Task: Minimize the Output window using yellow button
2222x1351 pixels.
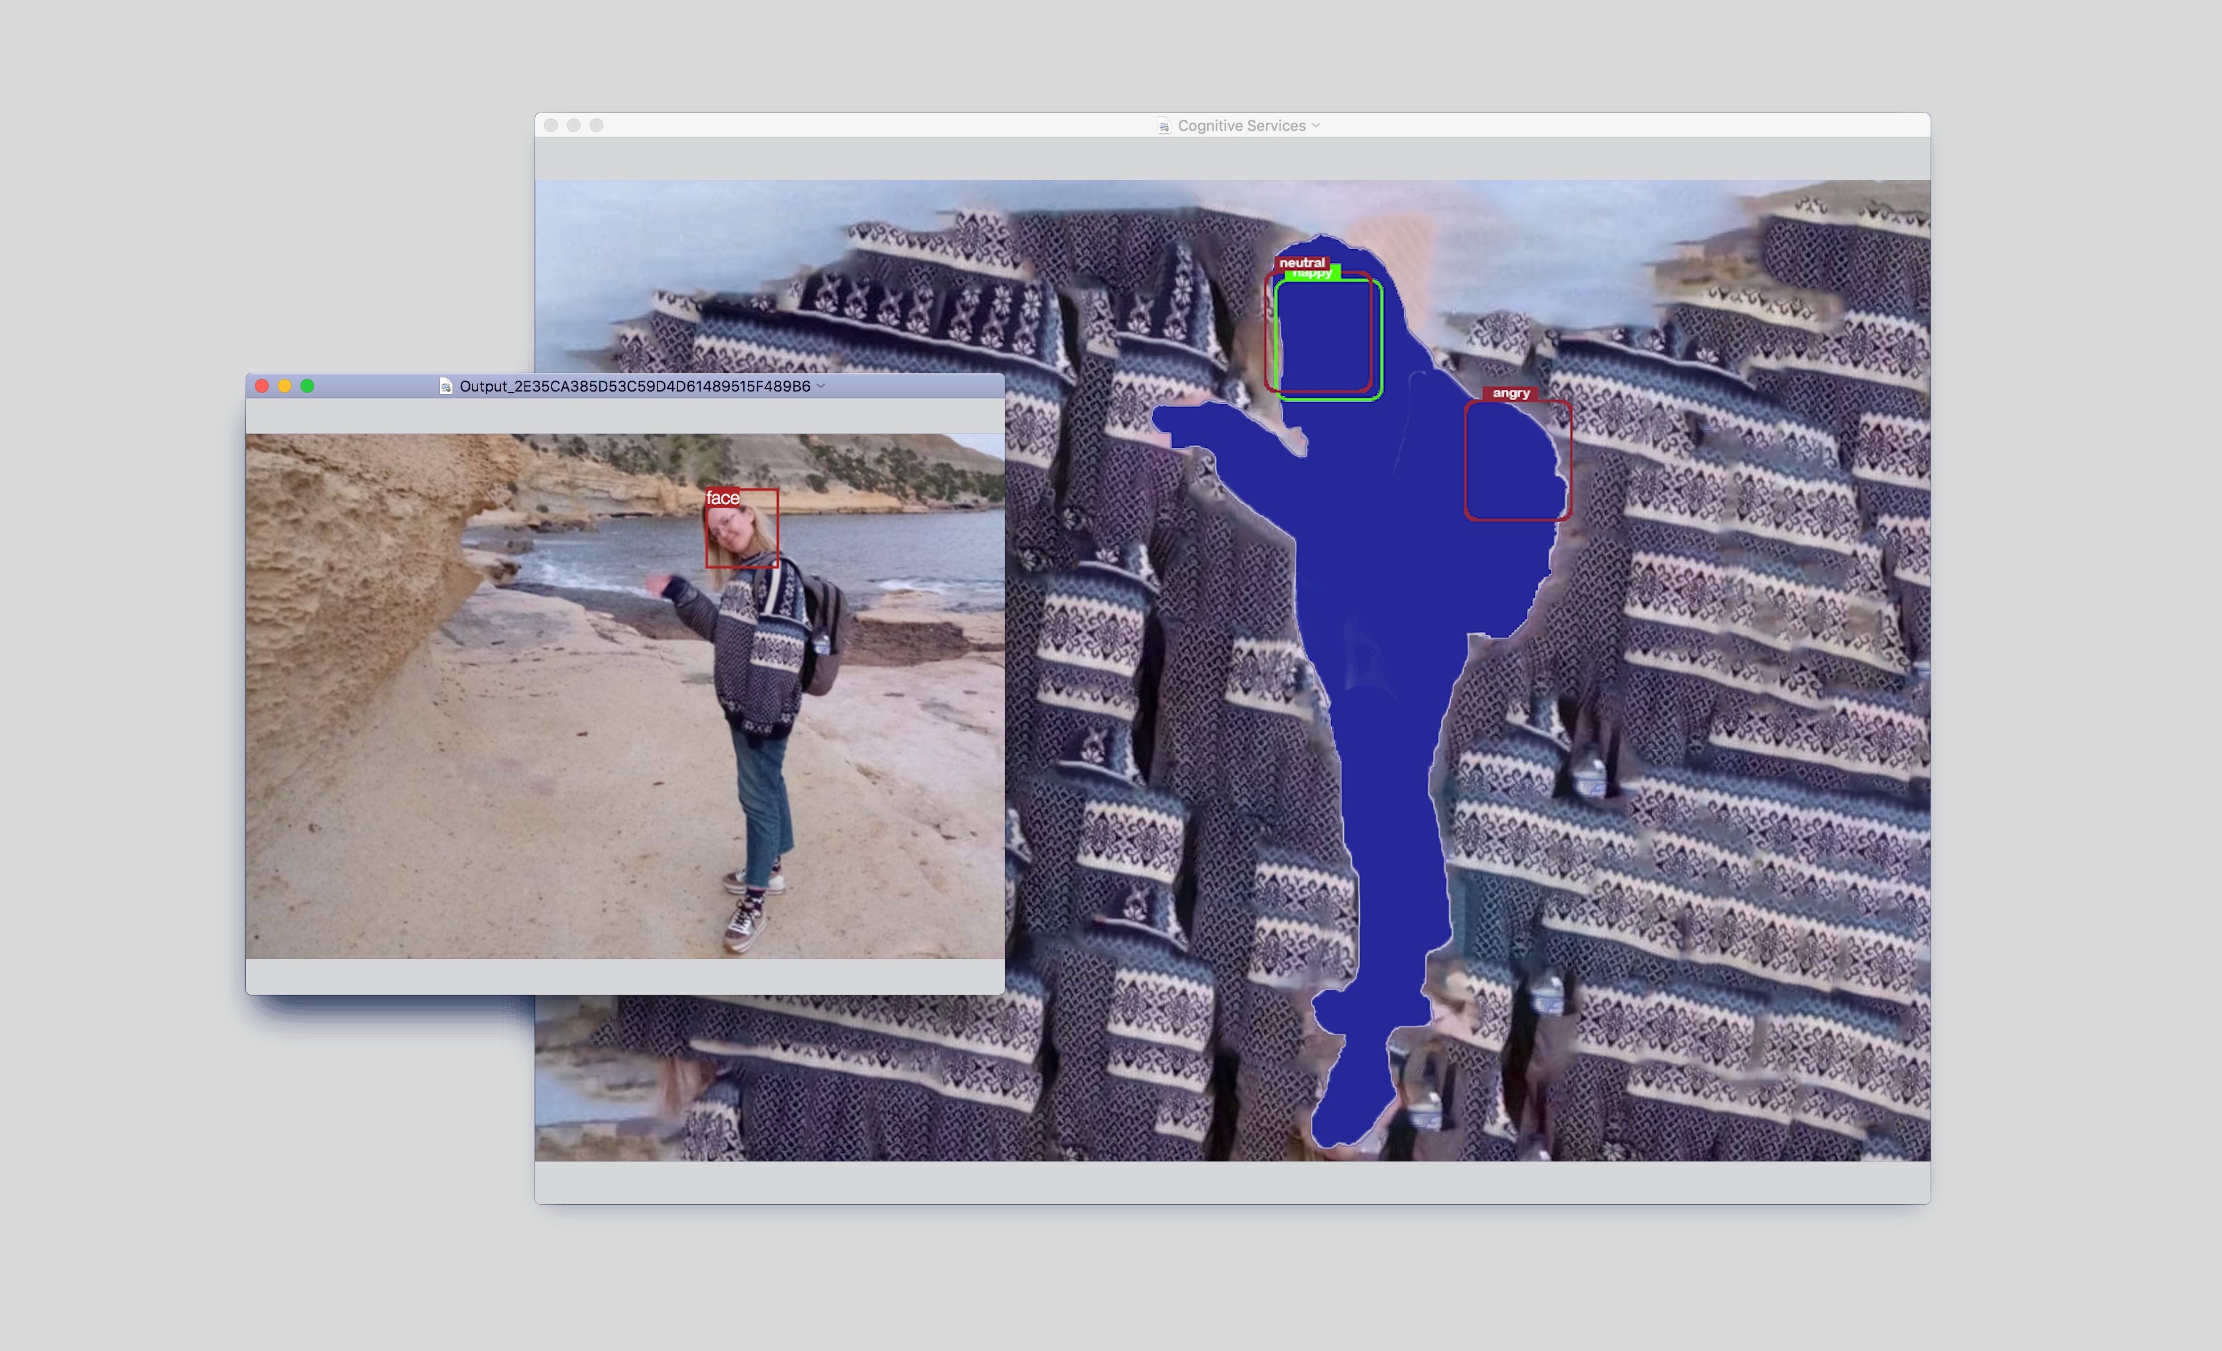Action: coord(284,386)
